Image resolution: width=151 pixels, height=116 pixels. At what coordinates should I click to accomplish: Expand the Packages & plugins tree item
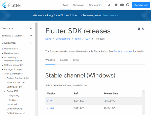(3, 70)
